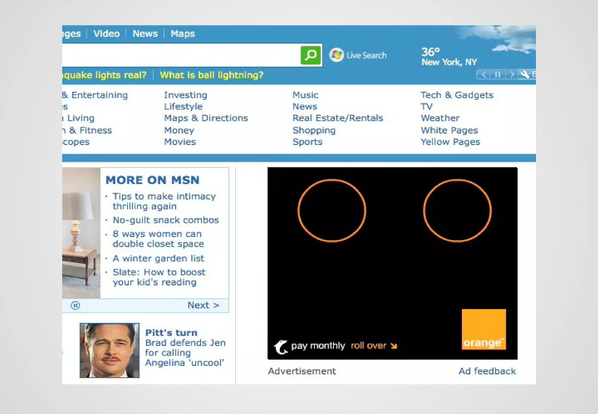Viewport: 598px width, 414px height.
Task: Switch to the Maps search tab
Action: click(182, 34)
